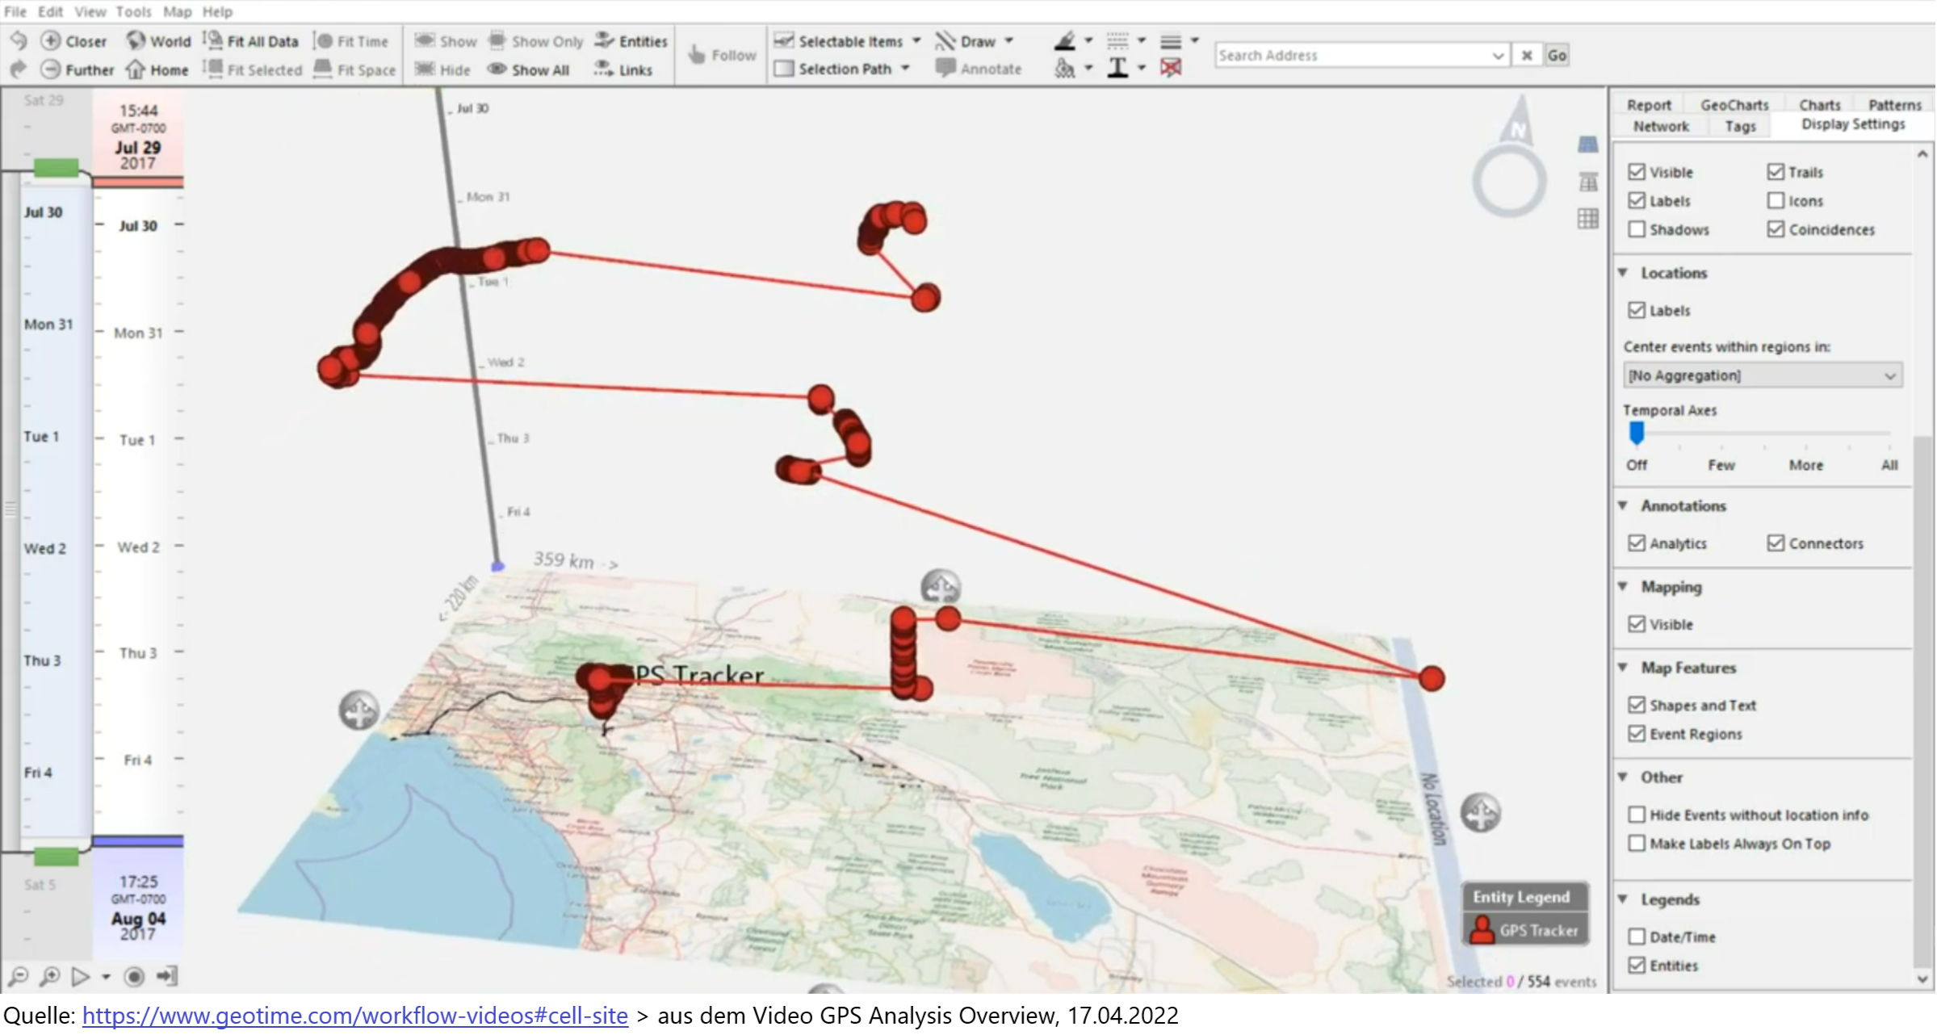
Task: Open the Entities tool
Action: 631,41
